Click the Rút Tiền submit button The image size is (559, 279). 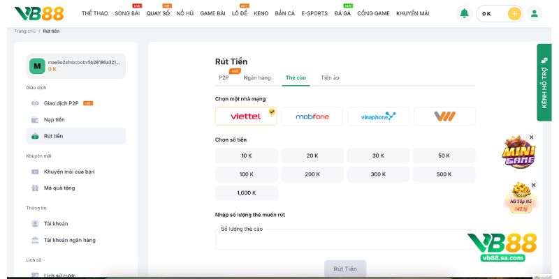click(x=345, y=269)
